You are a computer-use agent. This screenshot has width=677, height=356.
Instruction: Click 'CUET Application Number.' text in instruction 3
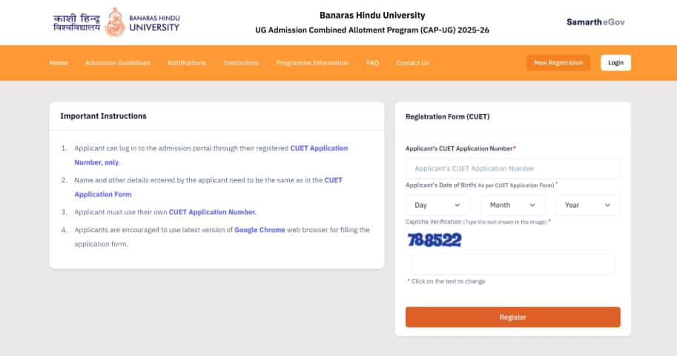(x=212, y=212)
